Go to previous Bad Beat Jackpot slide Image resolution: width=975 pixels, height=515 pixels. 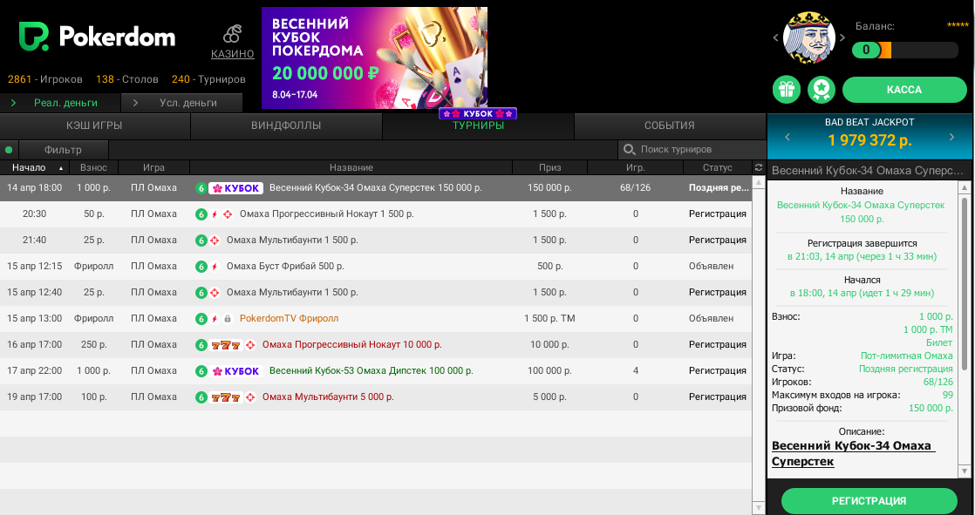point(787,137)
